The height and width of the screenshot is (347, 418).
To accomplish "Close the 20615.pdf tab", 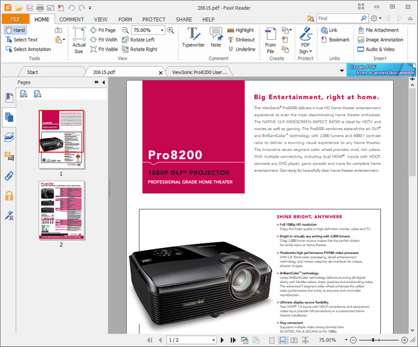I will [160, 73].
